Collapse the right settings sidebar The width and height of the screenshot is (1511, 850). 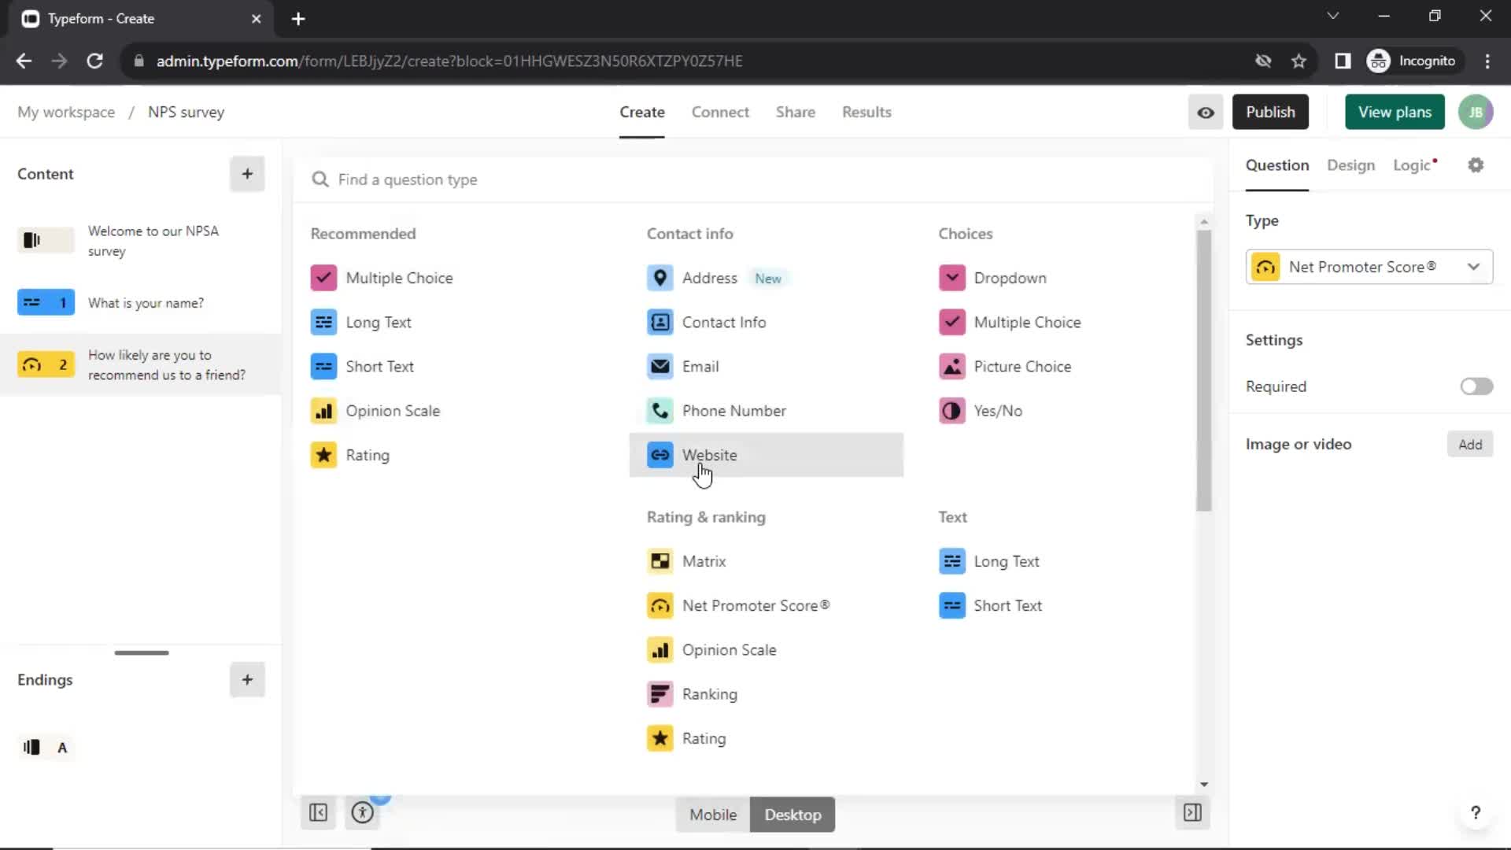click(x=1192, y=812)
